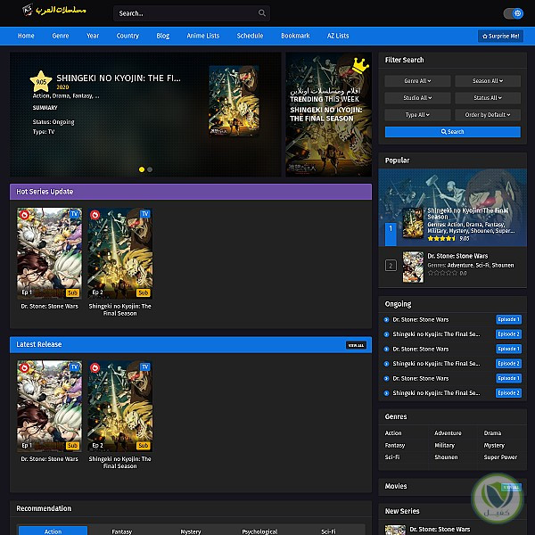Select the Action recommendation tab
535x535 pixels.
click(53, 531)
